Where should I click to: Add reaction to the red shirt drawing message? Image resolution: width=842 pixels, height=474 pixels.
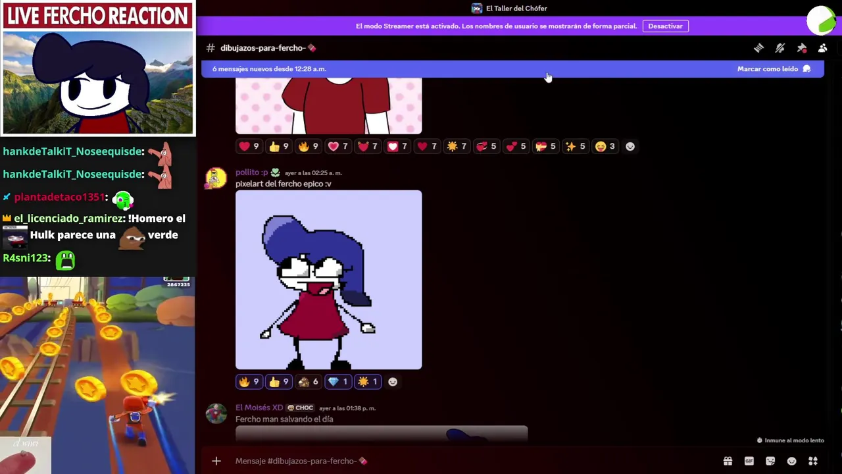[630, 146]
